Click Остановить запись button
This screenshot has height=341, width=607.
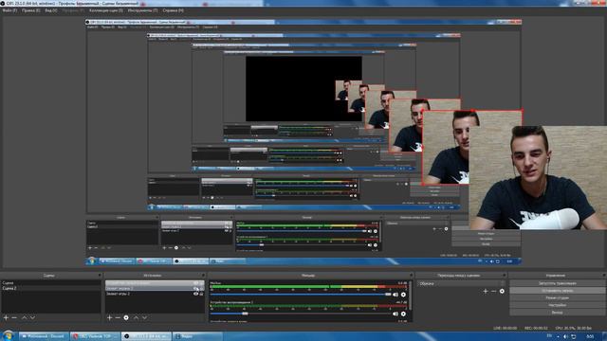tap(557, 291)
